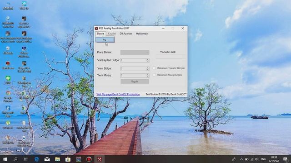291x163 pixels.
Task: Open Vegas Pro 13.0 (64-bit) desktop shortcut
Action: [24, 67]
